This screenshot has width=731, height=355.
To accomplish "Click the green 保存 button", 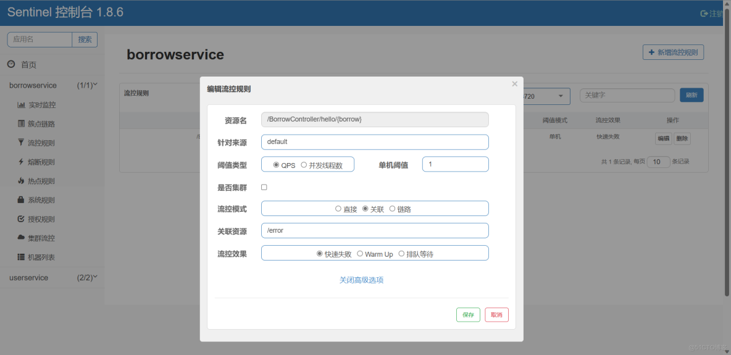I will (x=468, y=315).
